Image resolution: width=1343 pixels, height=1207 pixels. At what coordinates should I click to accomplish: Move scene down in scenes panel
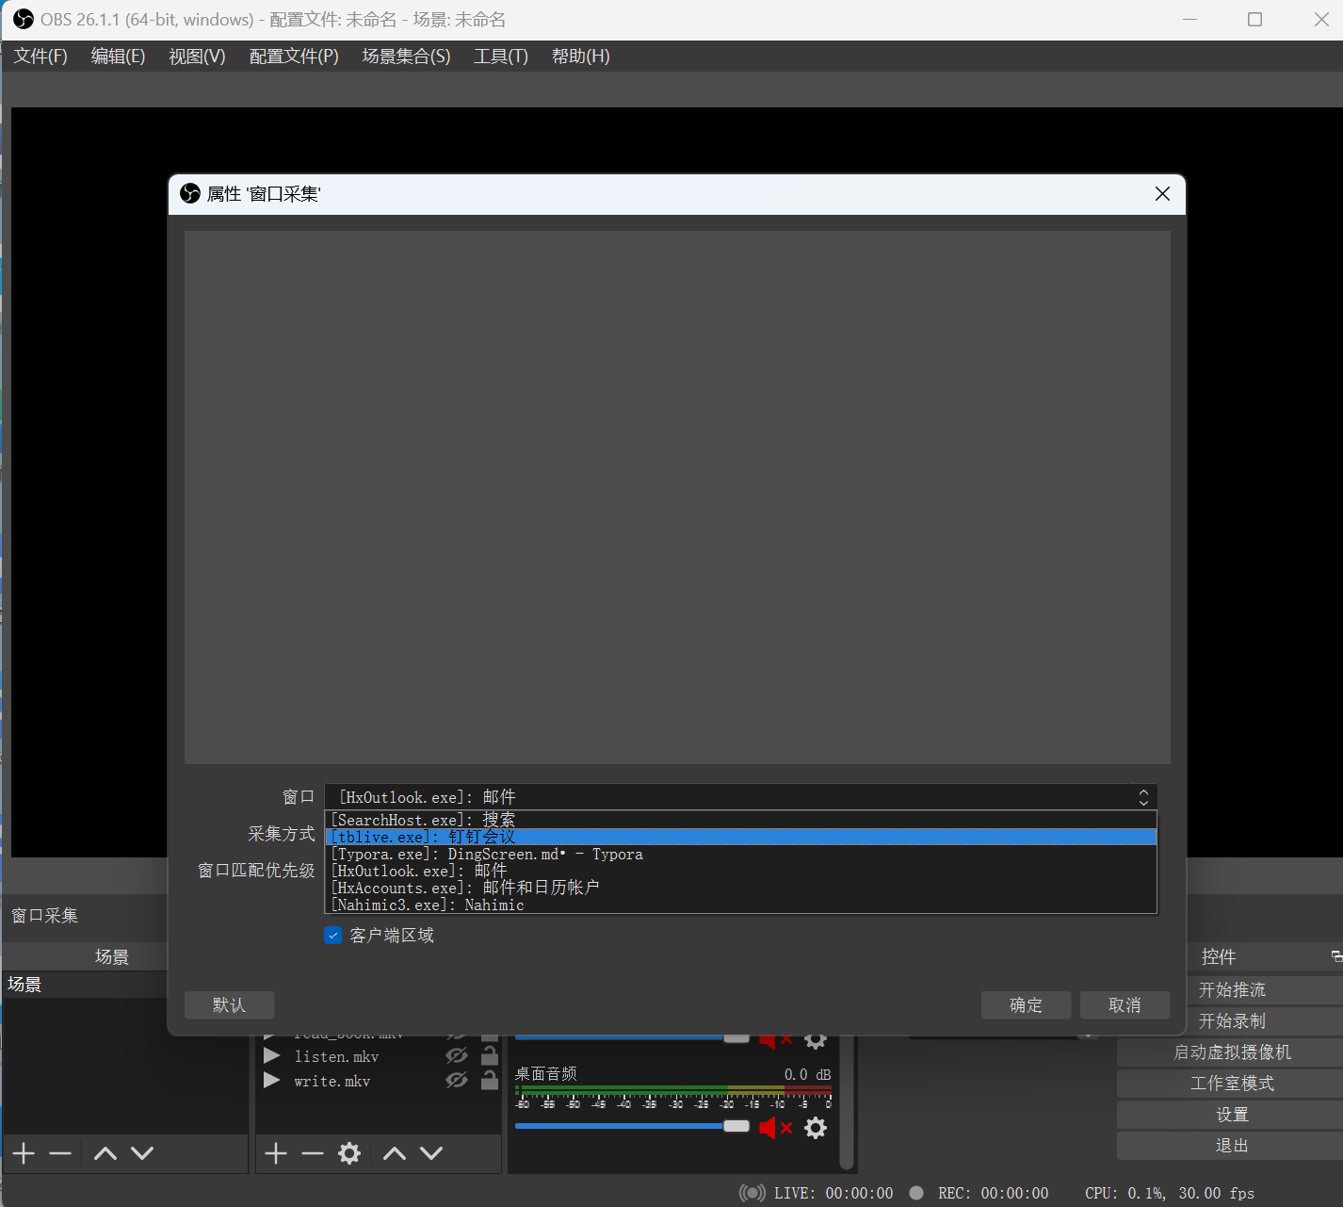142,1153
